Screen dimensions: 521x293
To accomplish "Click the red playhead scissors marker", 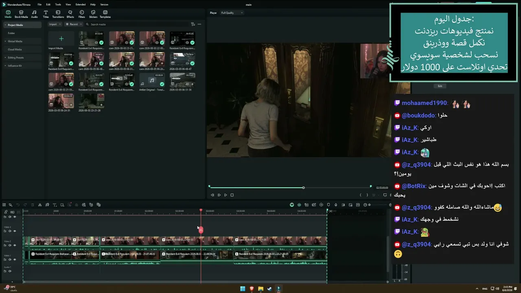I will tap(201, 230).
